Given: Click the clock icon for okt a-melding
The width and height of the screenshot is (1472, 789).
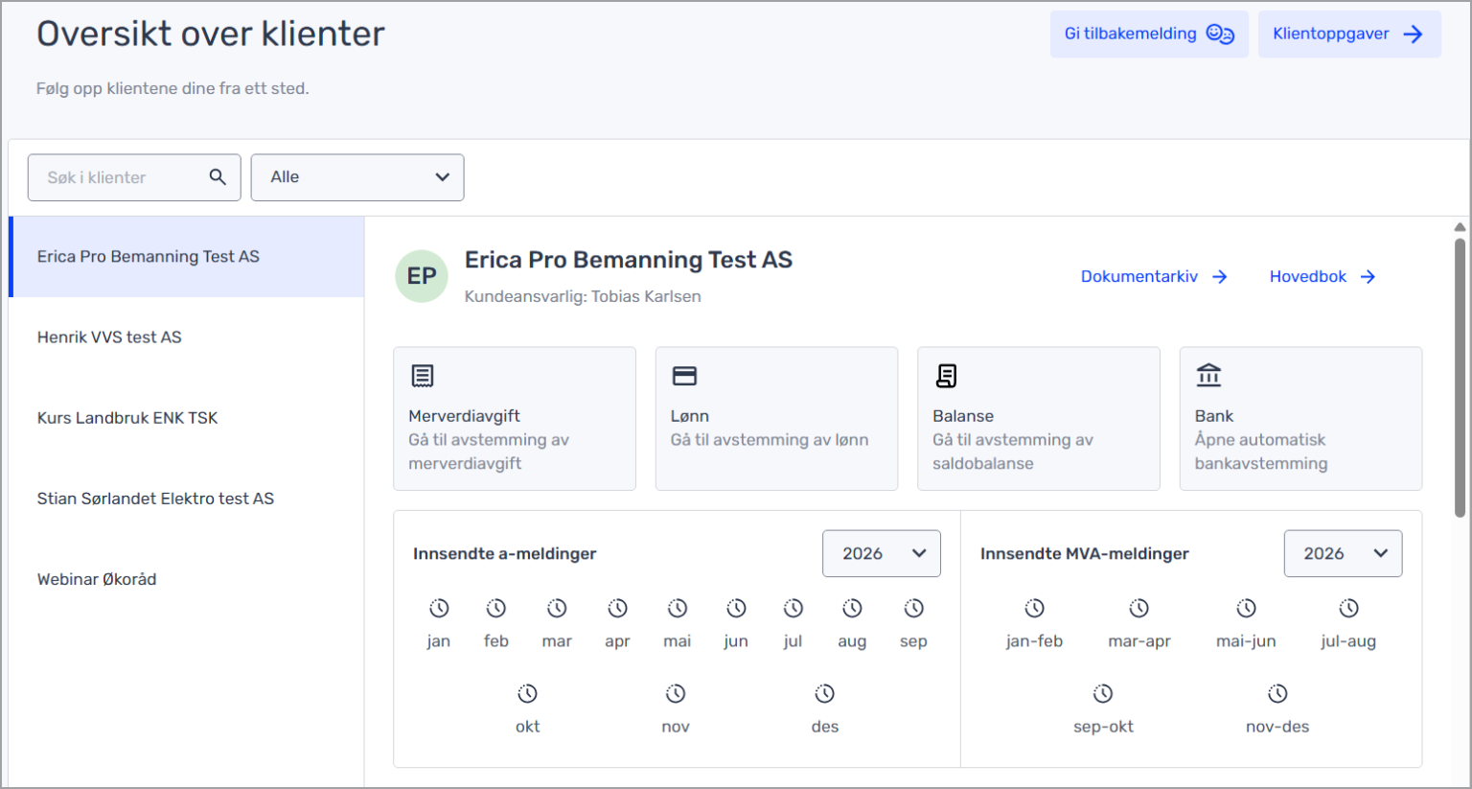Looking at the screenshot, I should click(x=527, y=694).
